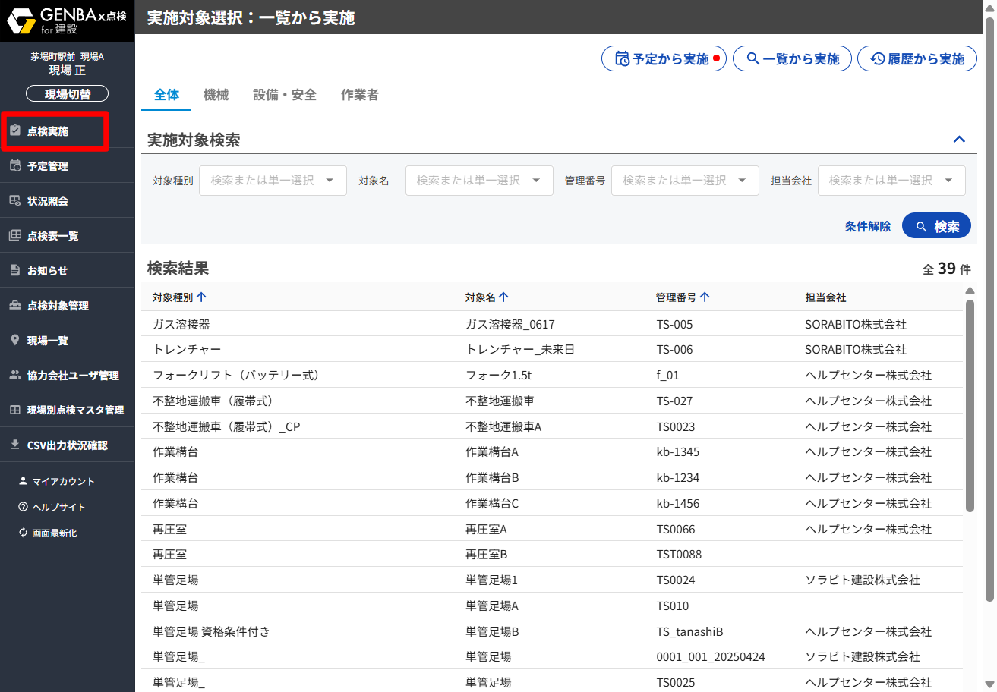
Task: Click the 現場一覧 location pin icon
Action: pyautogui.click(x=15, y=341)
